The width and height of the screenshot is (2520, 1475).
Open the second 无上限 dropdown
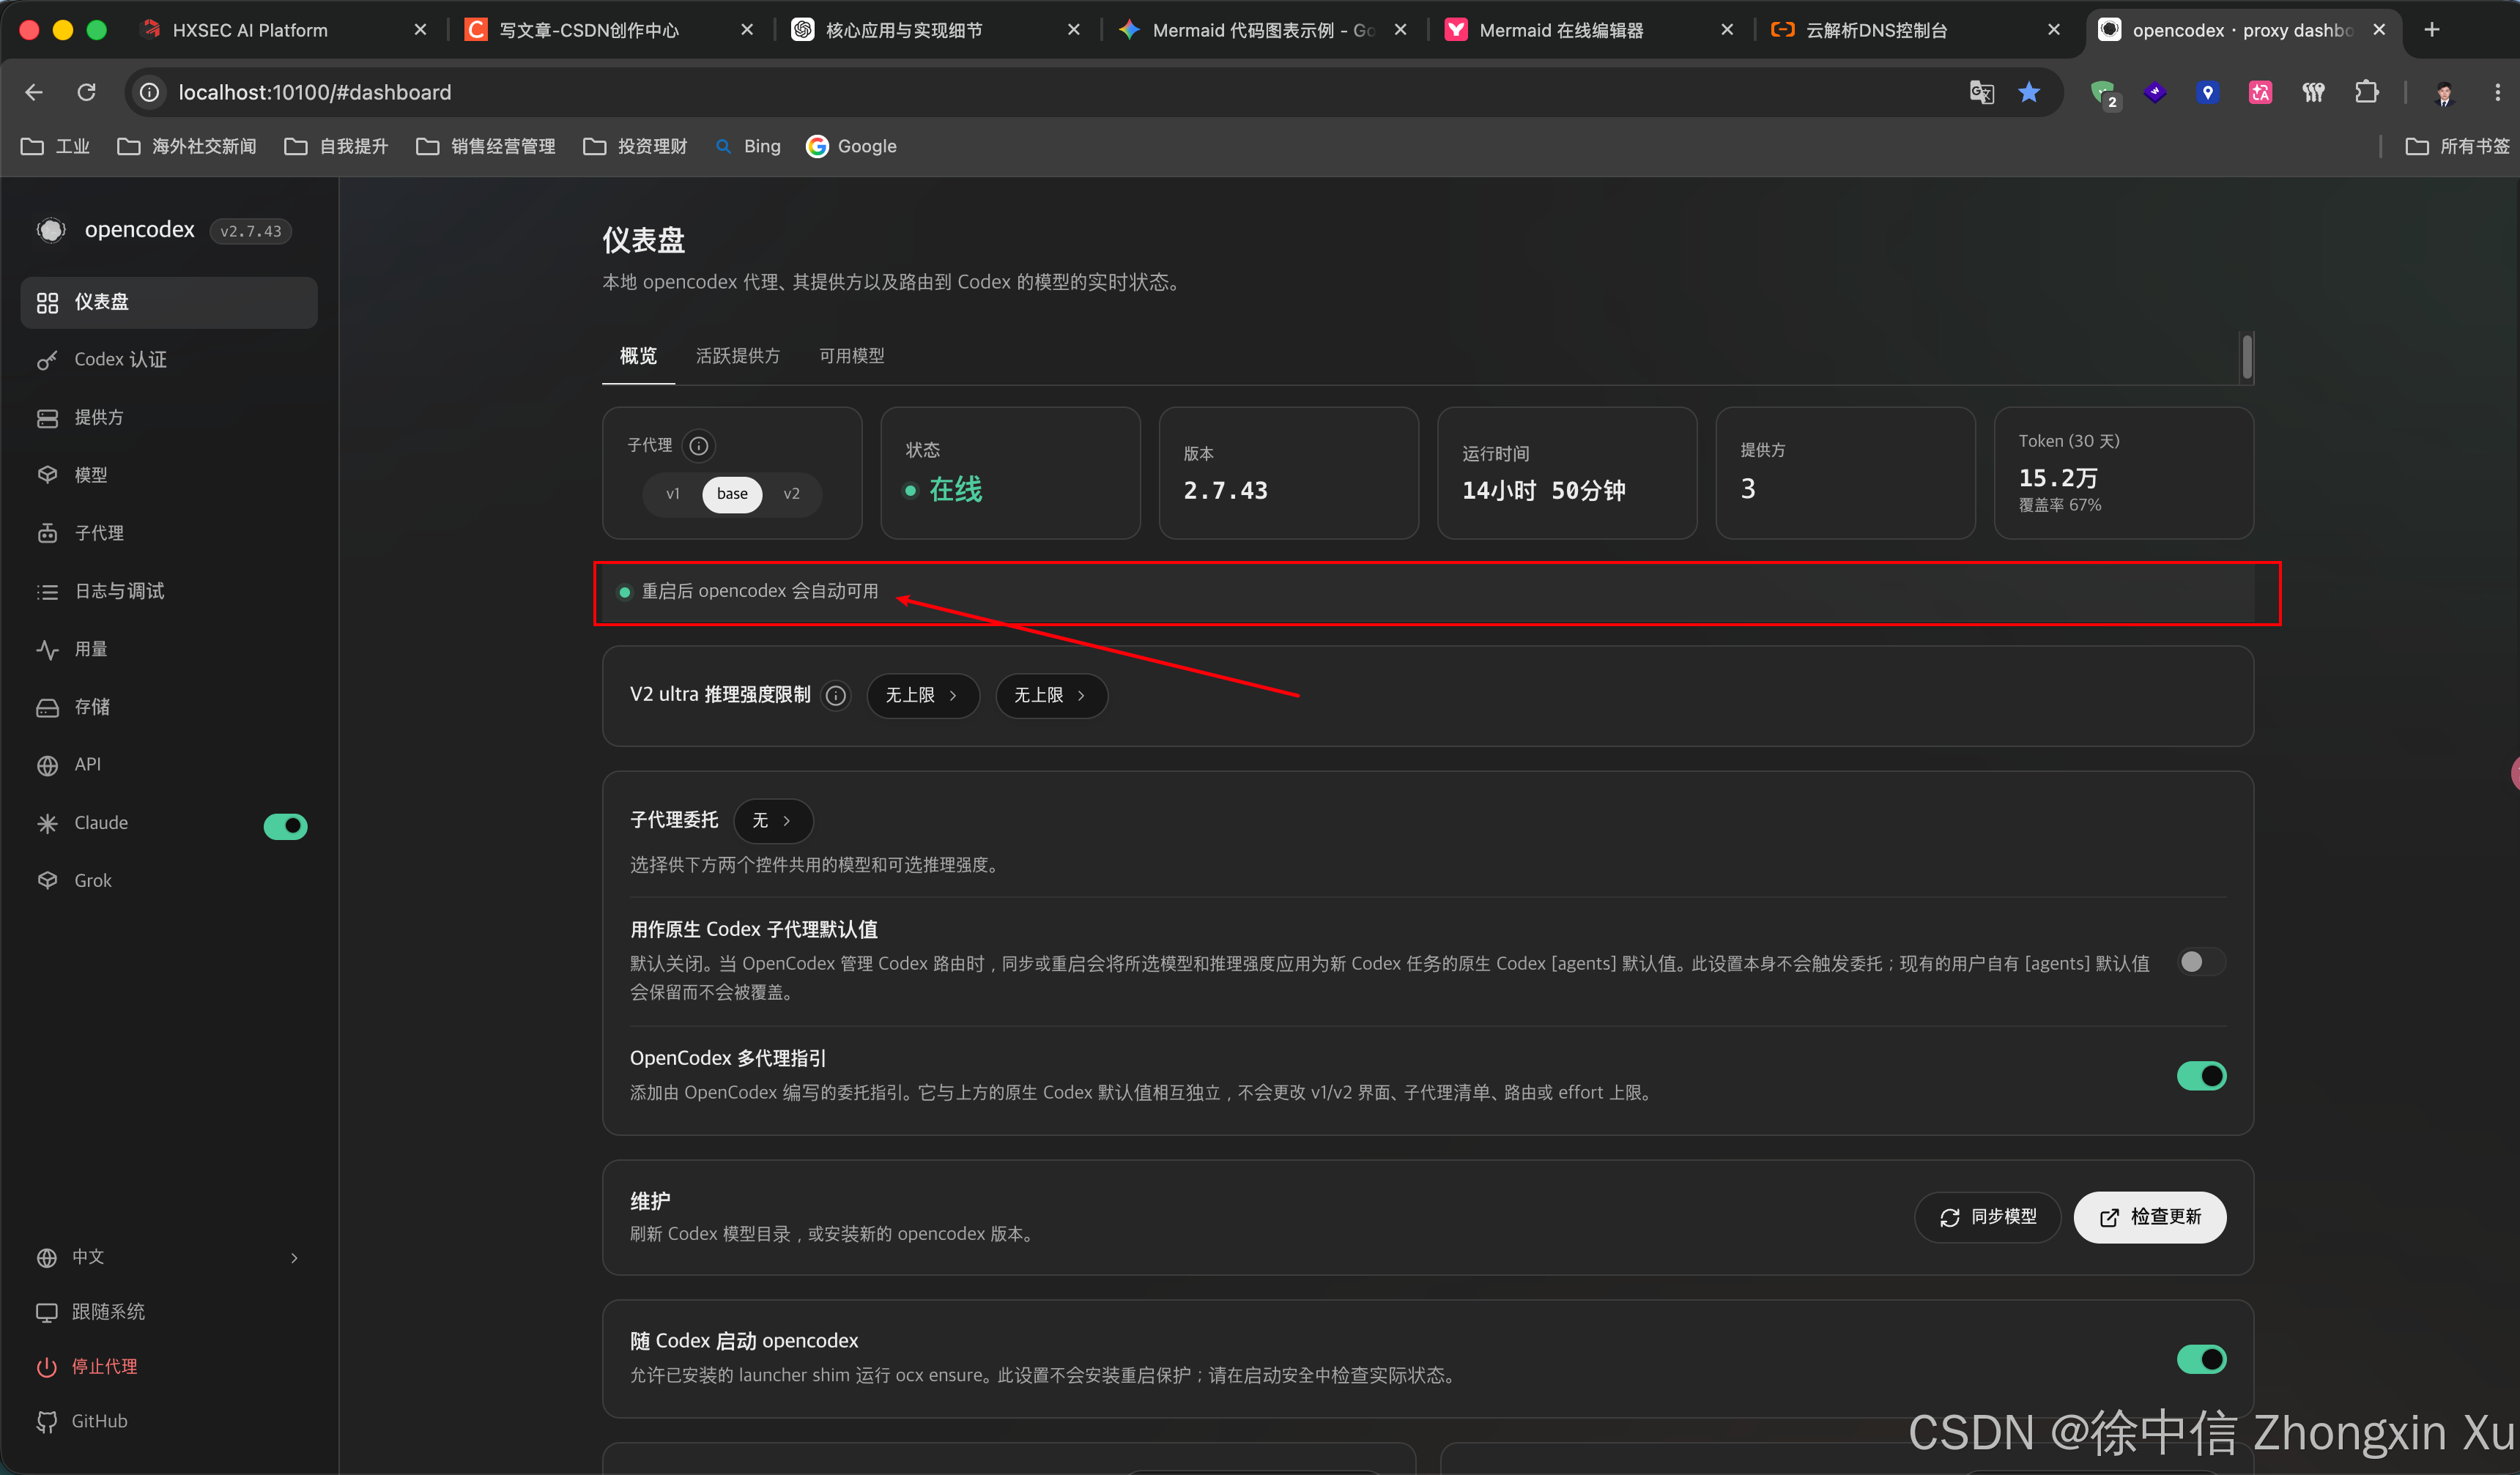pyautogui.click(x=1051, y=696)
